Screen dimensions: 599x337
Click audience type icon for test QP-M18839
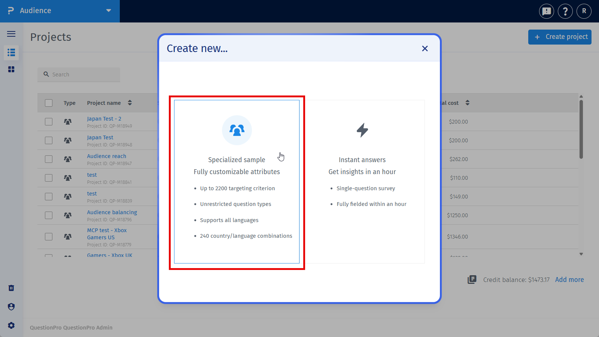click(x=68, y=197)
